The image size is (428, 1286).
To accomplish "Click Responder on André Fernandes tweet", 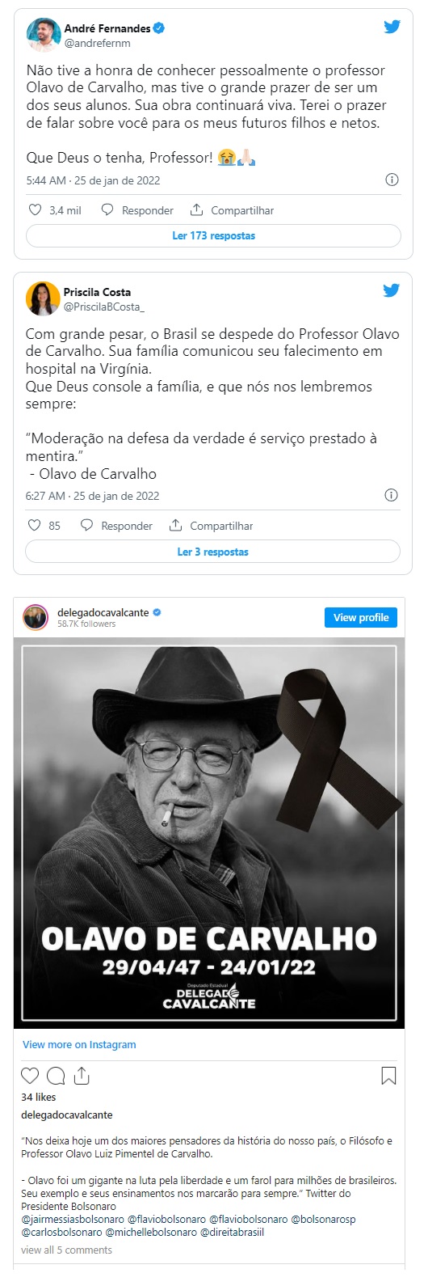I will 137,210.
